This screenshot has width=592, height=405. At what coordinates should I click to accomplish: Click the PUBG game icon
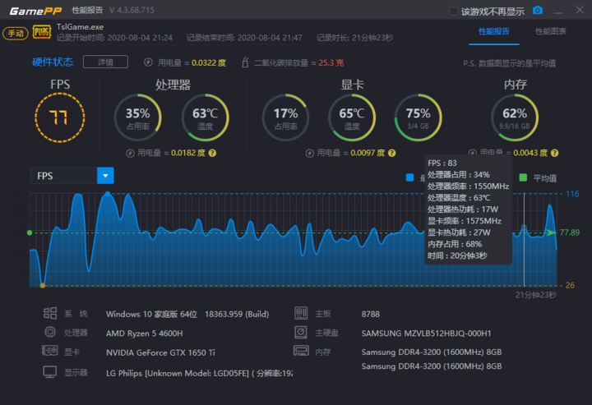(42, 32)
